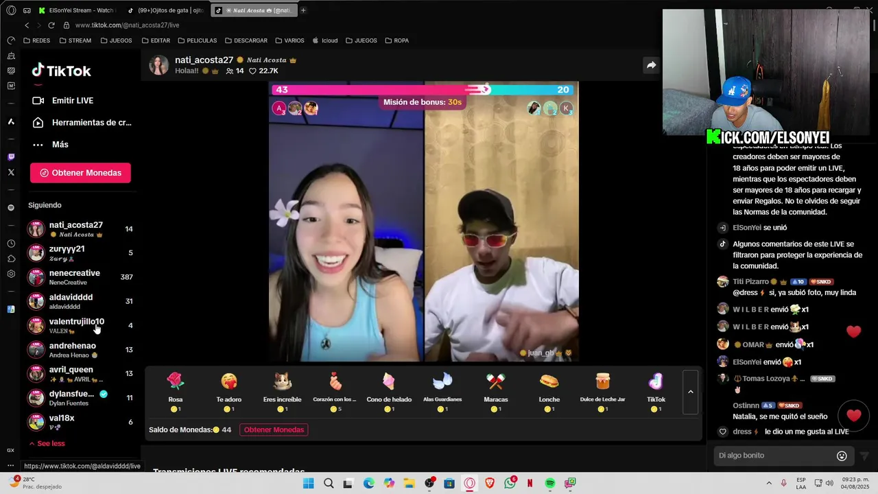Send a Maracas gift
The width and height of the screenshot is (878, 494).
(496, 392)
